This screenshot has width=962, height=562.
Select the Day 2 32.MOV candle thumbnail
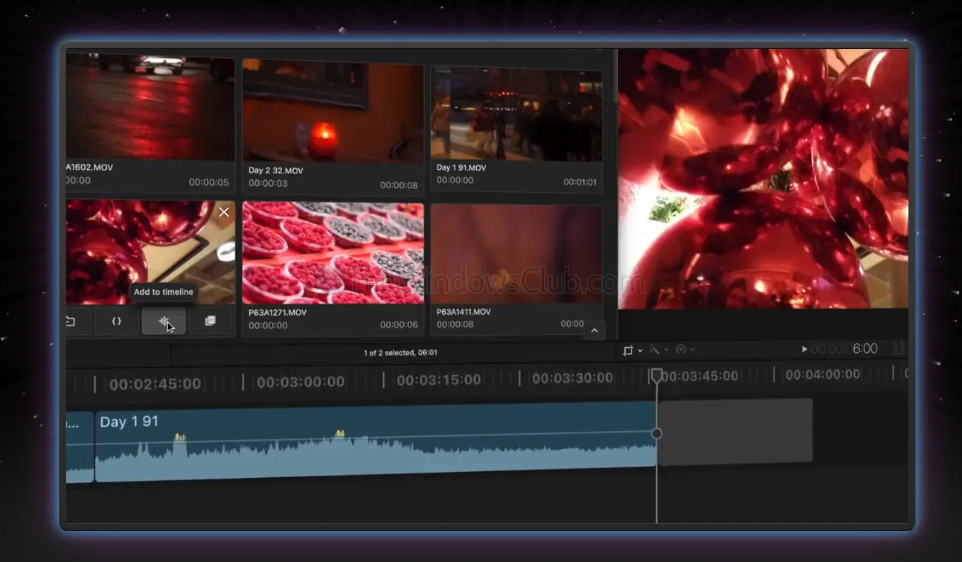click(333, 112)
